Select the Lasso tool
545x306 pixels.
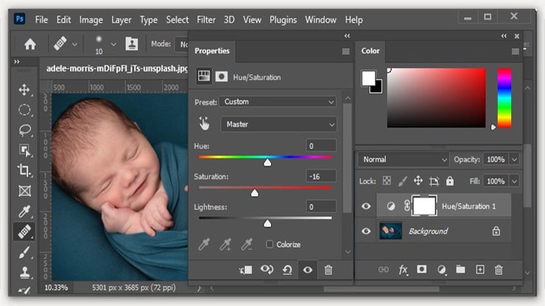click(24, 130)
